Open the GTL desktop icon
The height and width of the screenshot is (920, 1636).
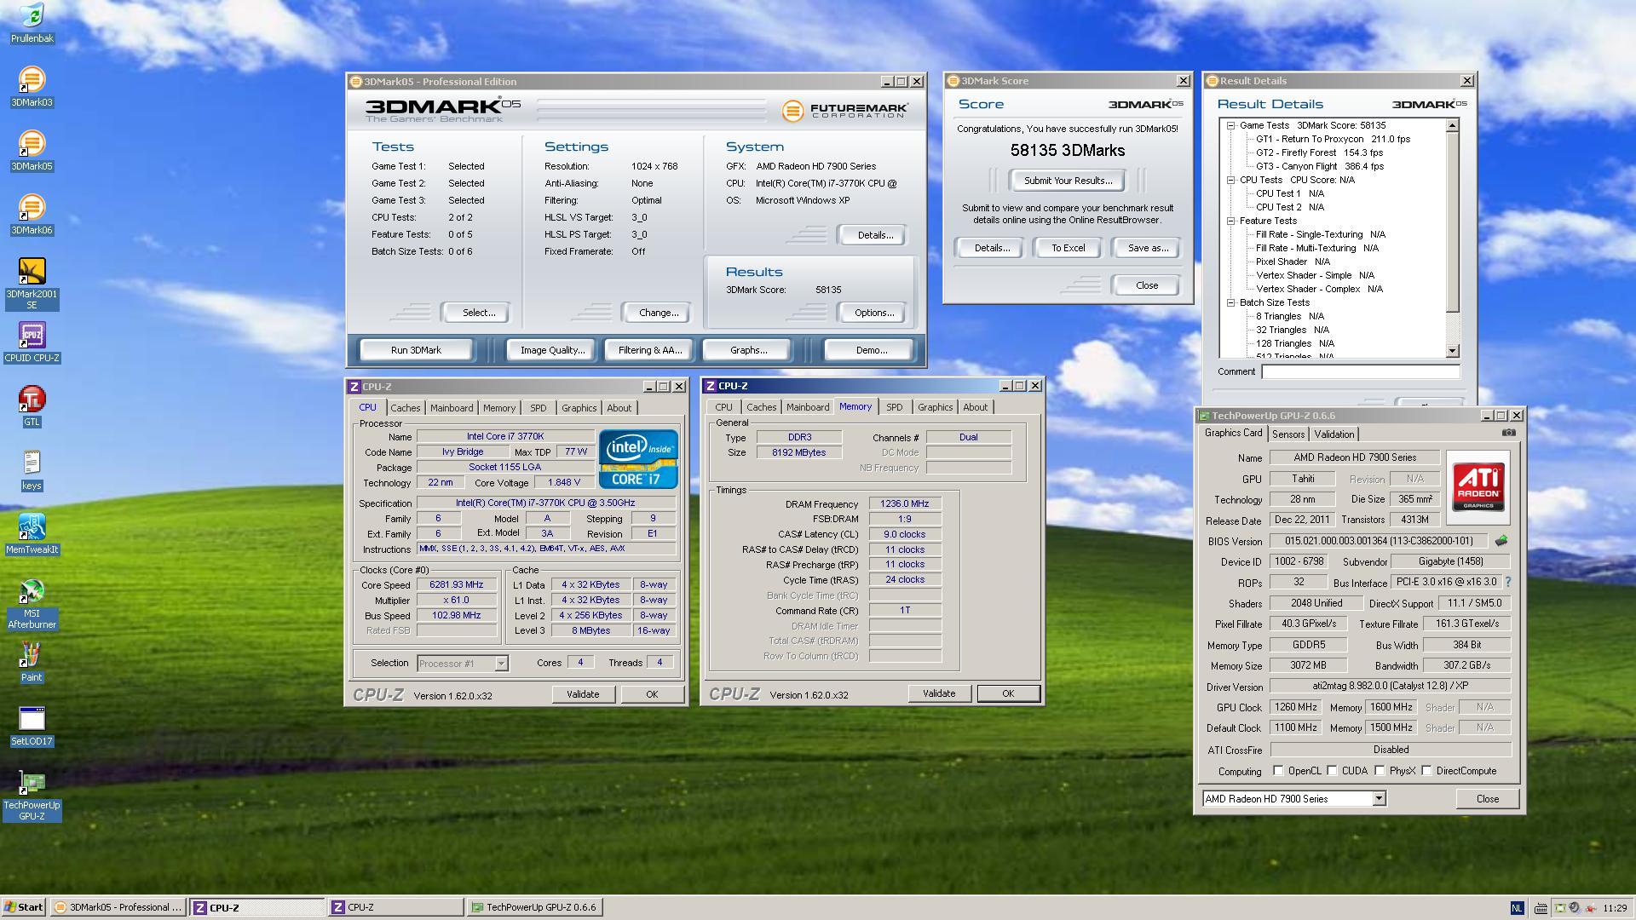click(x=32, y=405)
